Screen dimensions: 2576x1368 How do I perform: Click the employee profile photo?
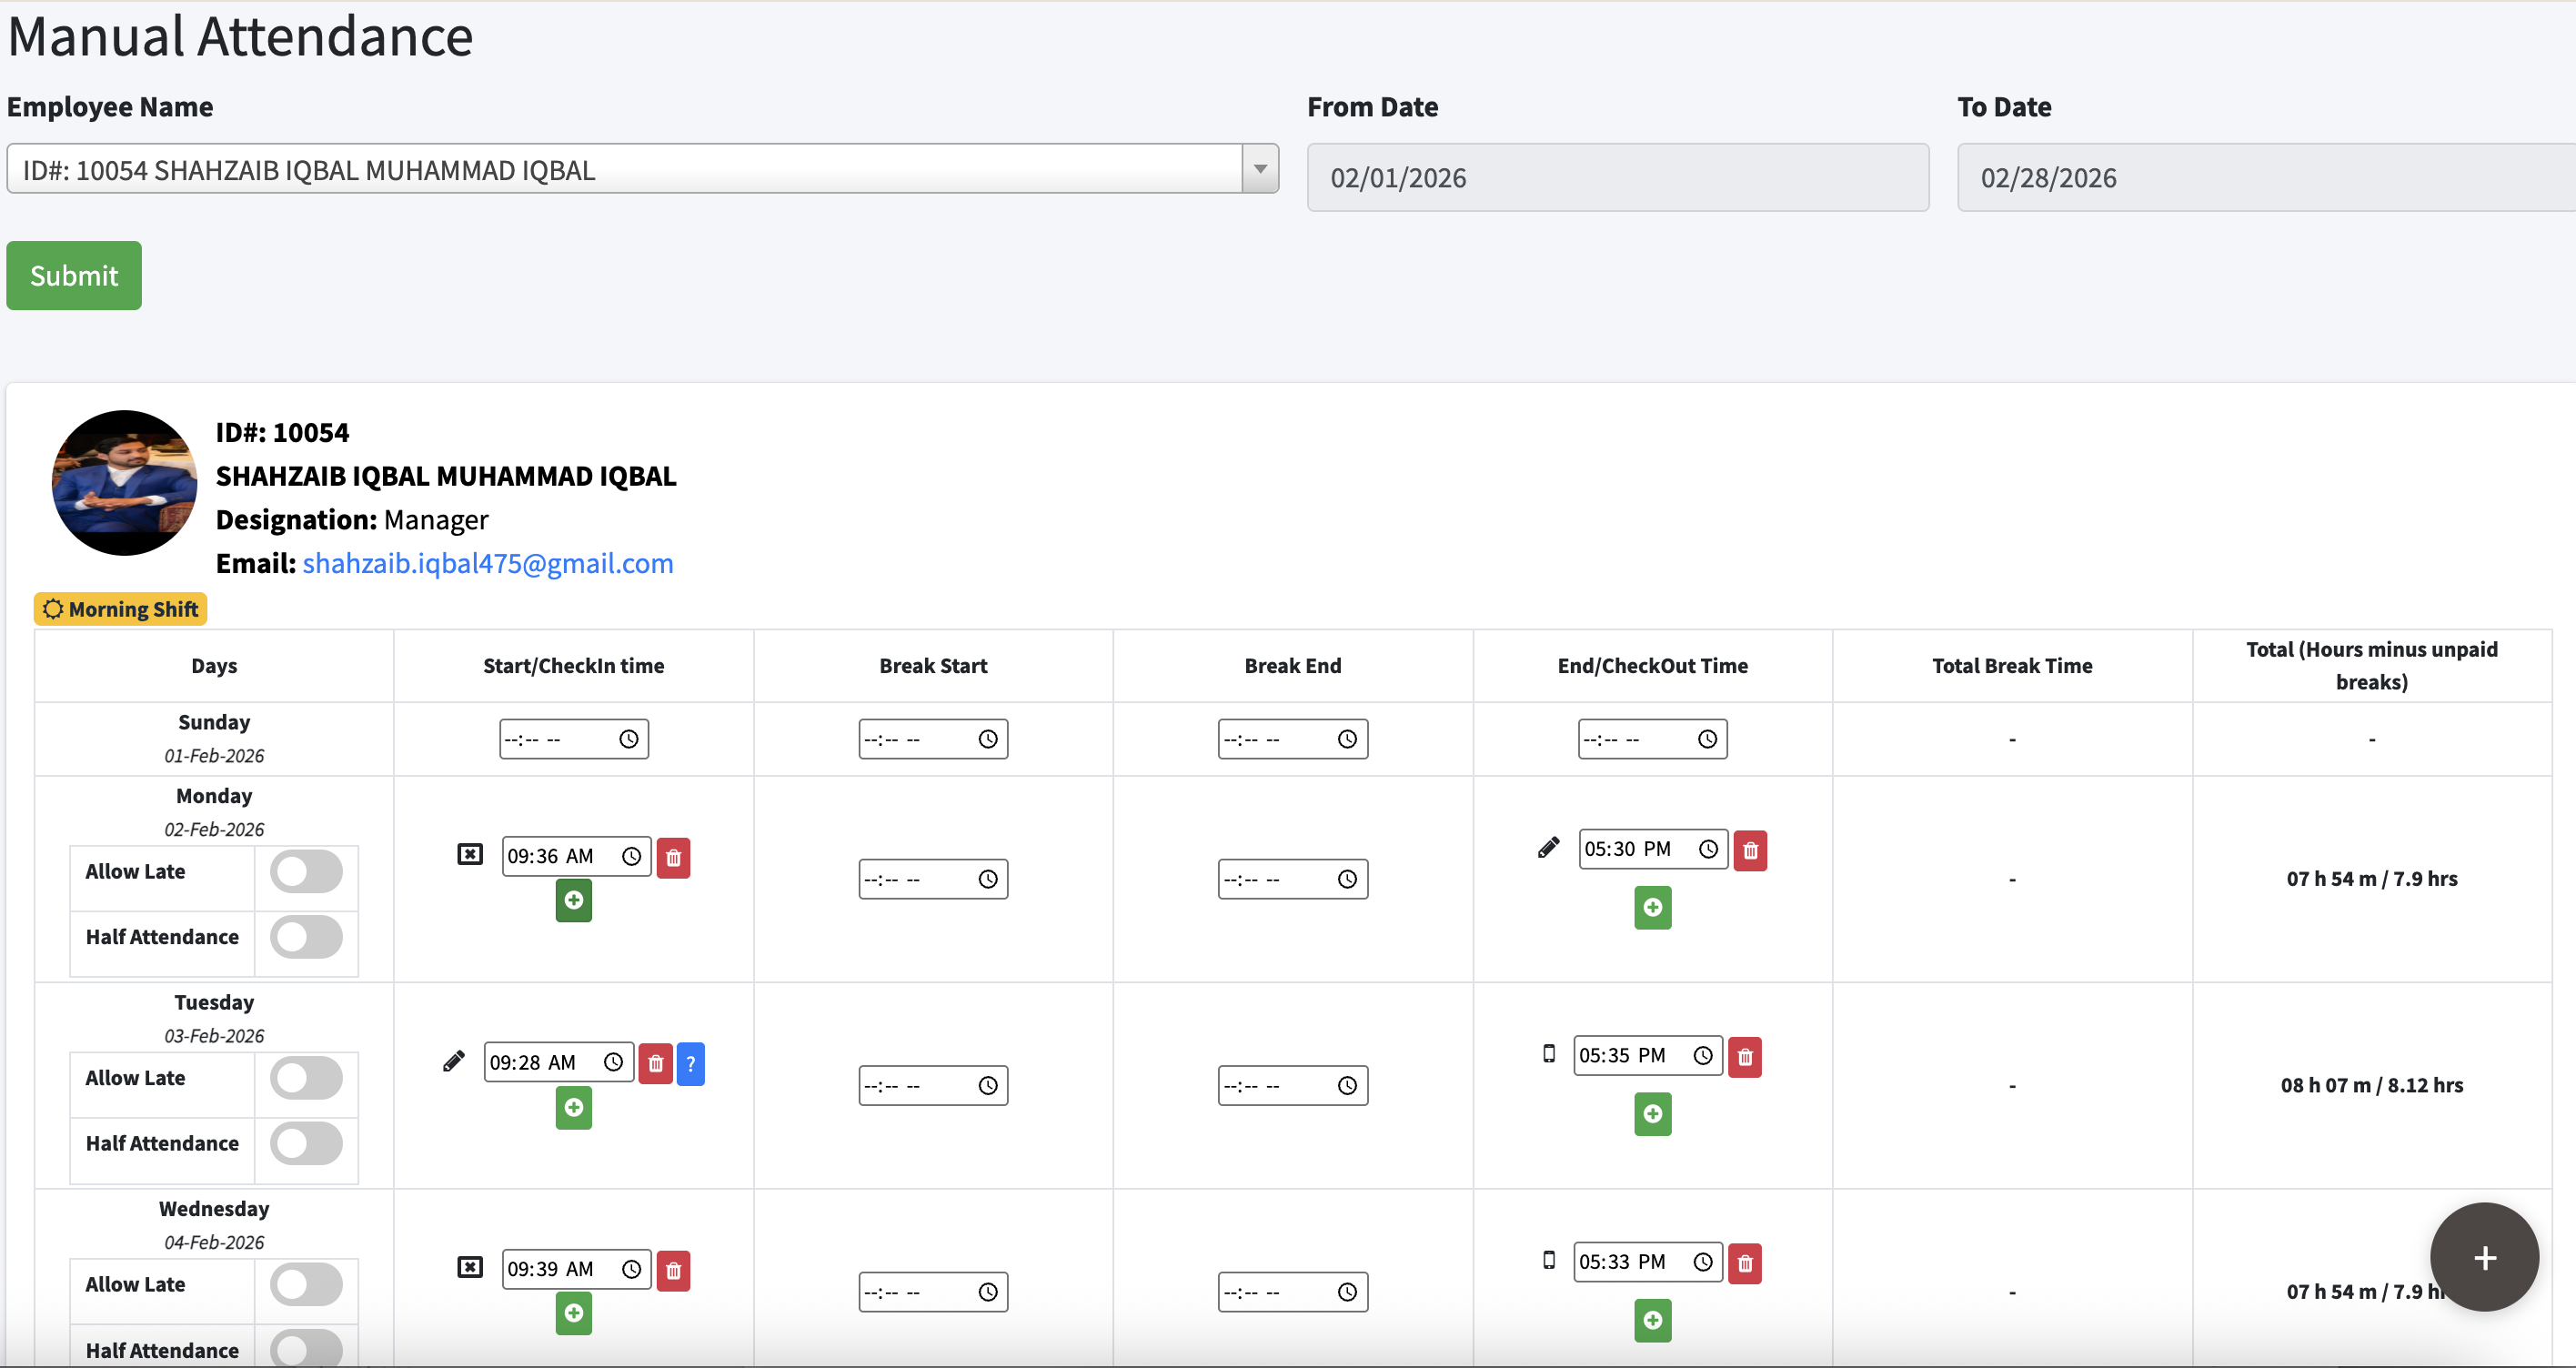[x=124, y=483]
